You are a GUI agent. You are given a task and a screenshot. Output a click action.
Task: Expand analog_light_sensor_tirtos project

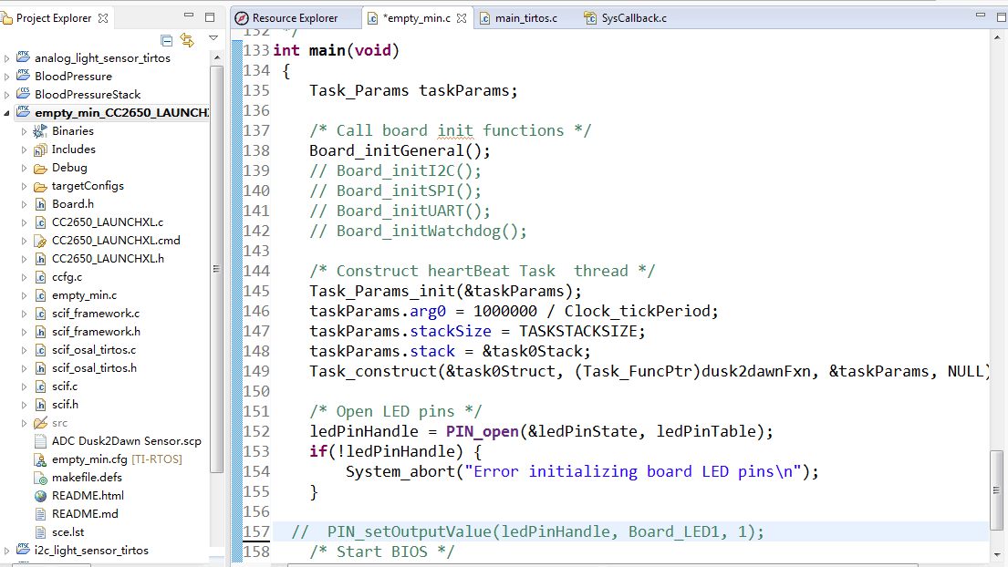(x=7, y=58)
